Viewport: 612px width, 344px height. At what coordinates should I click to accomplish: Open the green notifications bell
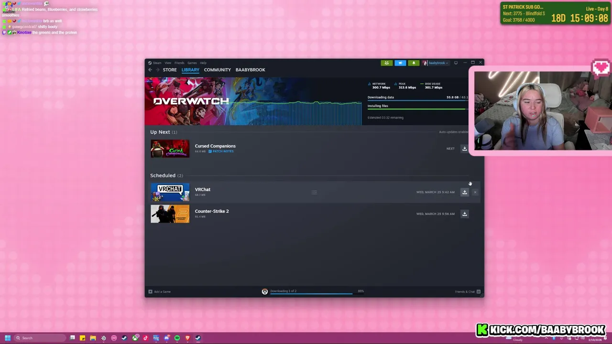(414, 63)
